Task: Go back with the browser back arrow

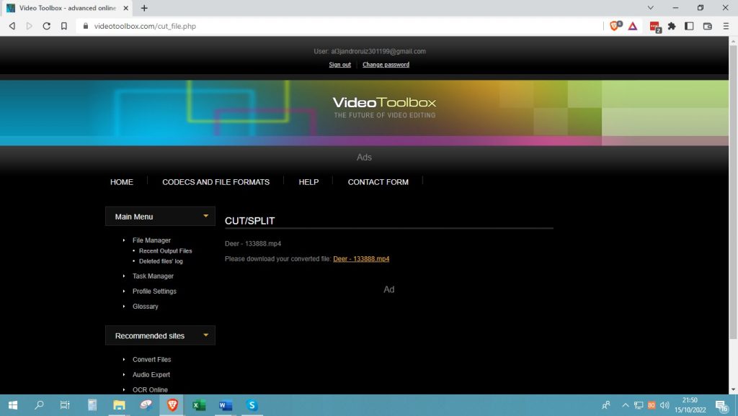Action: (12, 26)
